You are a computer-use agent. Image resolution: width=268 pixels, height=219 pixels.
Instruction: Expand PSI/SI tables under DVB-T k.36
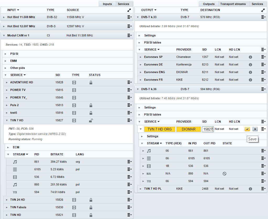tap(139, 114)
